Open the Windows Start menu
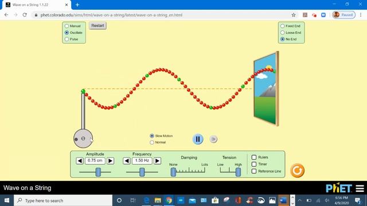The height and width of the screenshot is (206, 367). click(x=7, y=200)
